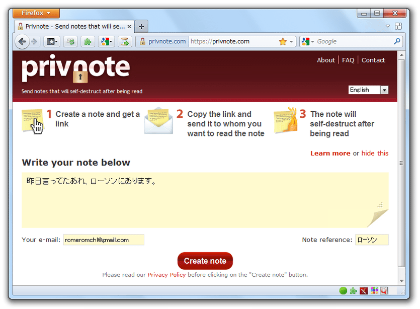Click the sticky note with hand cursor icon
420x309 pixels.
click(x=33, y=121)
